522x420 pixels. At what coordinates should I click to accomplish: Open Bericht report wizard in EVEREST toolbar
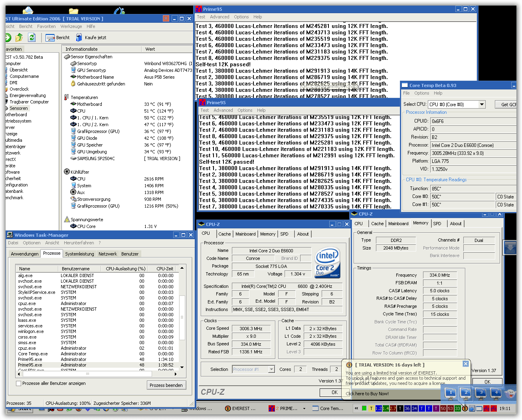57,38
